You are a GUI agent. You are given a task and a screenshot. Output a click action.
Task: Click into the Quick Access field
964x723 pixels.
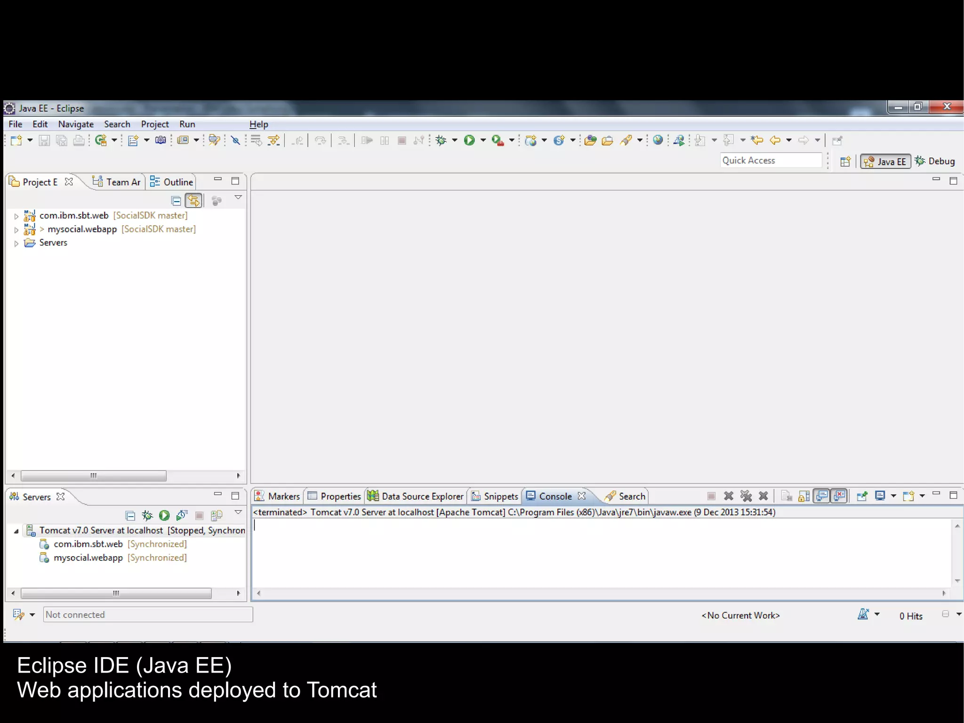(771, 161)
